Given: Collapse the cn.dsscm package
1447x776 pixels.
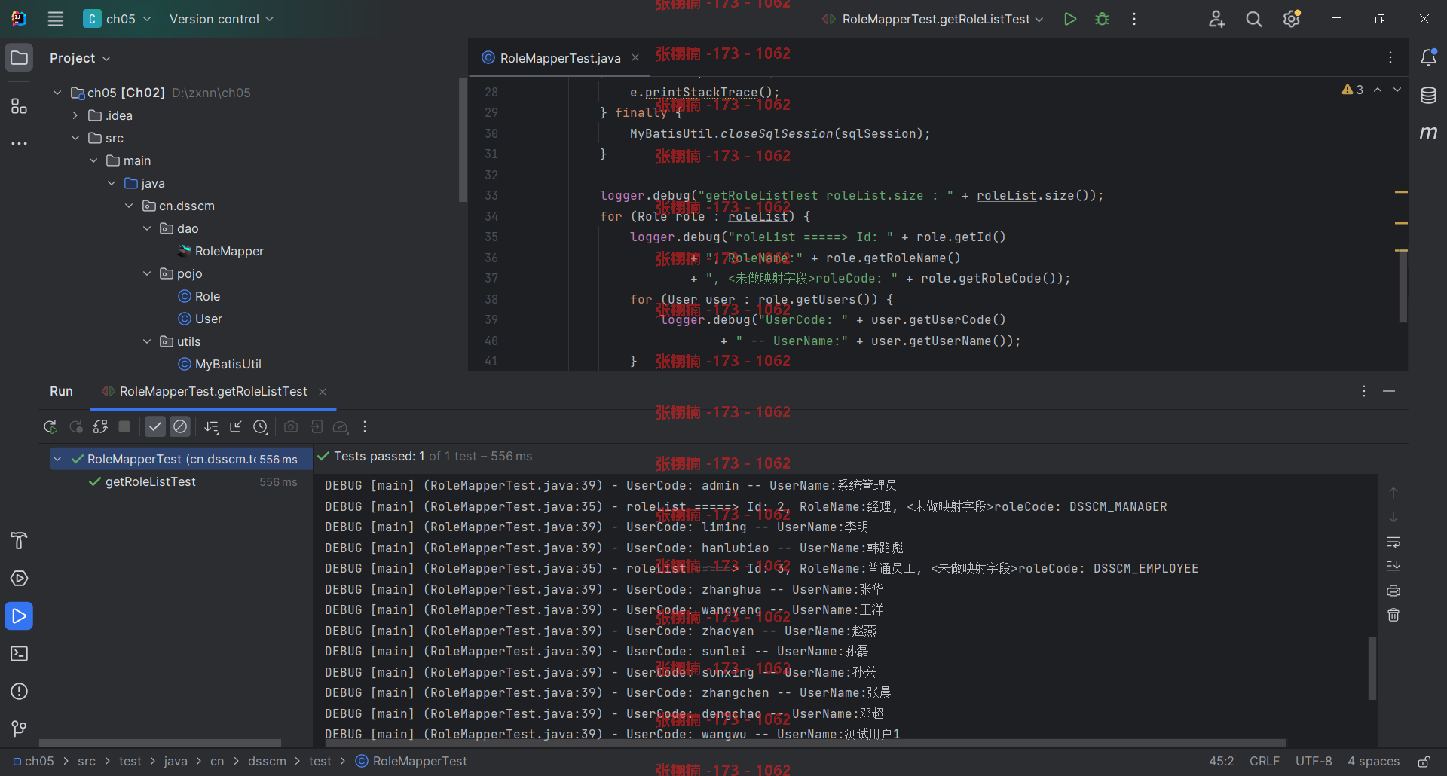Looking at the screenshot, I should point(129,206).
